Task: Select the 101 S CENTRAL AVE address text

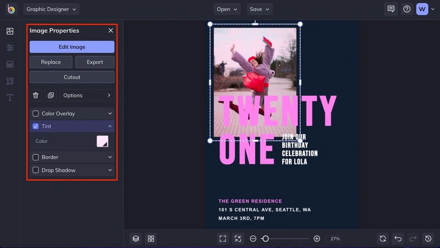Action: (264, 210)
